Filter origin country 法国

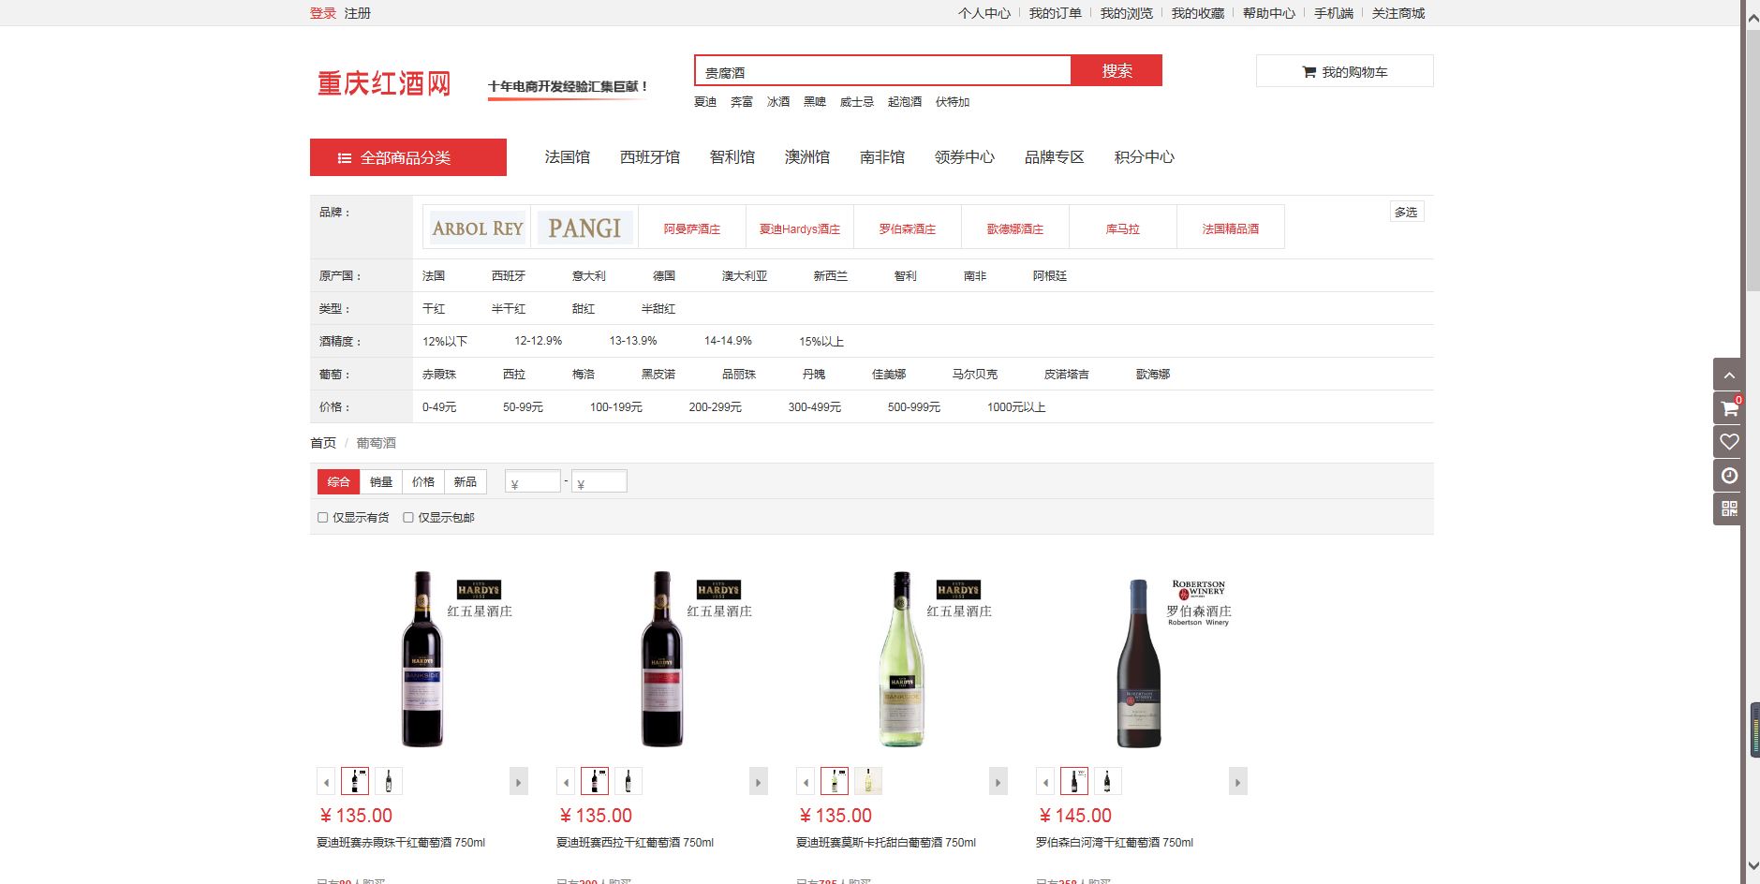coord(434,275)
